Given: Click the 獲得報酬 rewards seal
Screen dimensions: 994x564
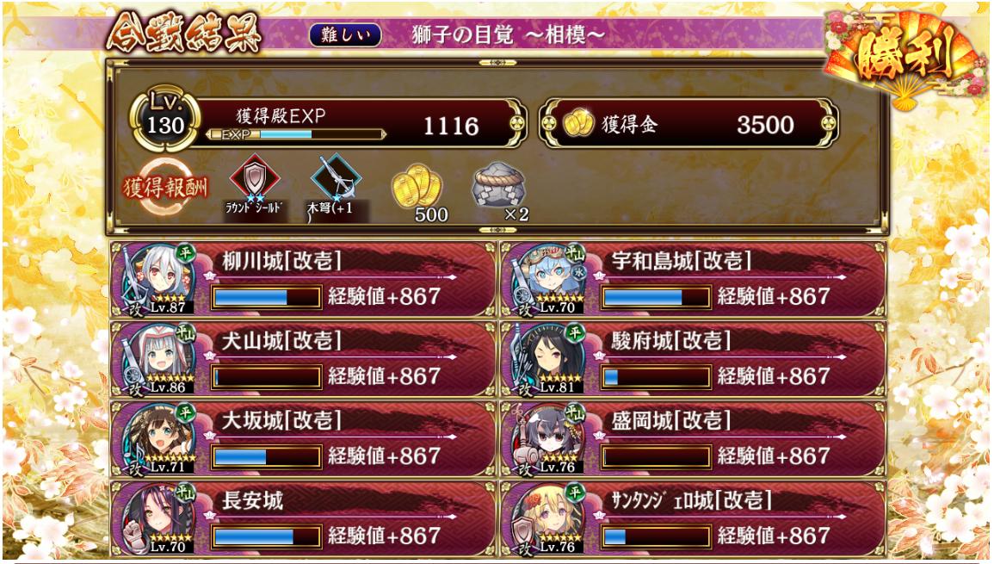Looking at the screenshot, I should tap(165, 188).
